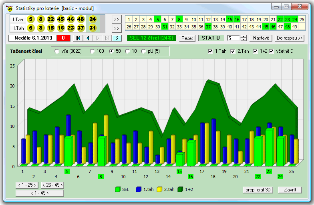The image size is (314, 205).
Task: Click the yellow 2.tah legend icon
Action: (159, 189)
